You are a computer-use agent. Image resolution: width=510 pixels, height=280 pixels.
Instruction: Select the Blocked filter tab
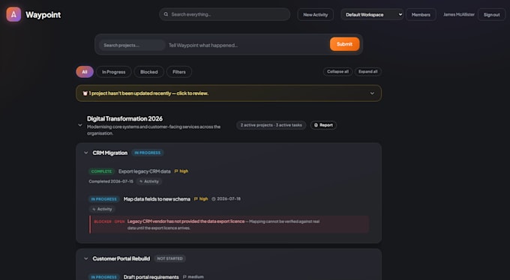pyautogui.click(x=149, y=72)
